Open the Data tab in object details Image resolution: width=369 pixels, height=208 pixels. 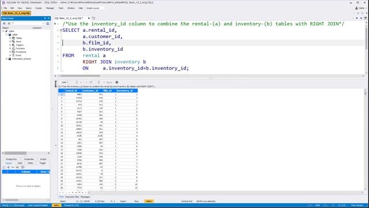[20, 163]
